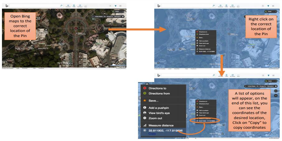Screen dimensions: 282x141
Task: Click Copy link under coordinates in enlarged menu
Action: coord(152,134)
